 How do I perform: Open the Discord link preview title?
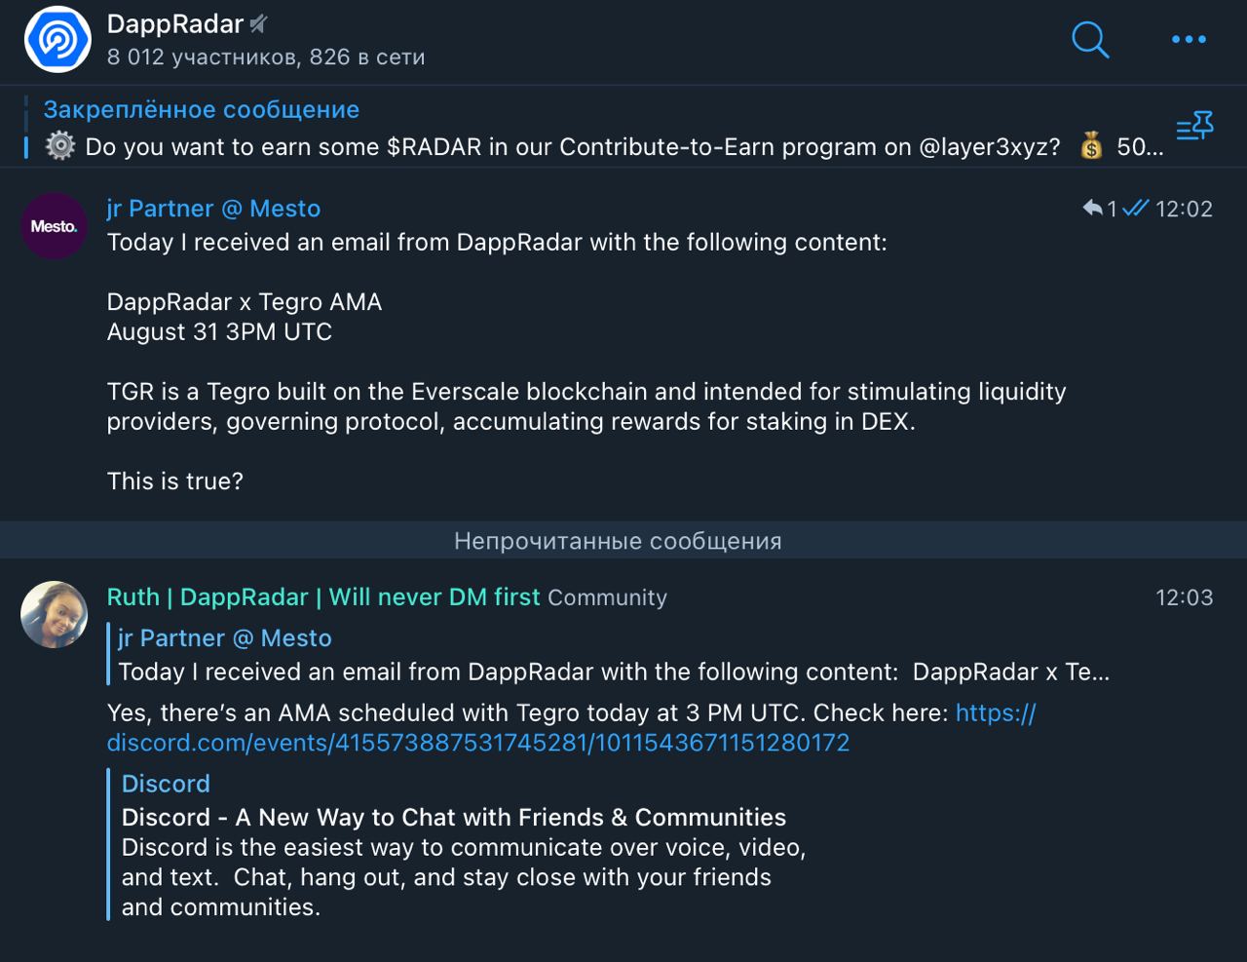453,817
